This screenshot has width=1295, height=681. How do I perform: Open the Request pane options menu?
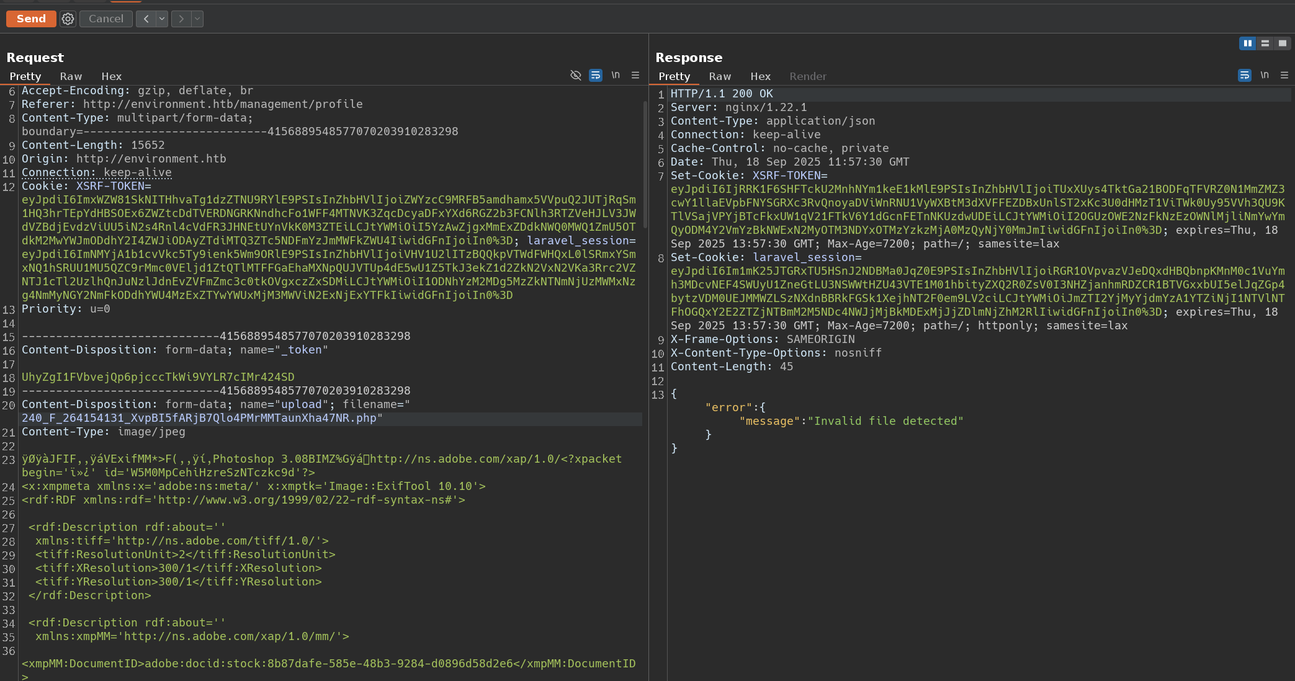(635, 75)
